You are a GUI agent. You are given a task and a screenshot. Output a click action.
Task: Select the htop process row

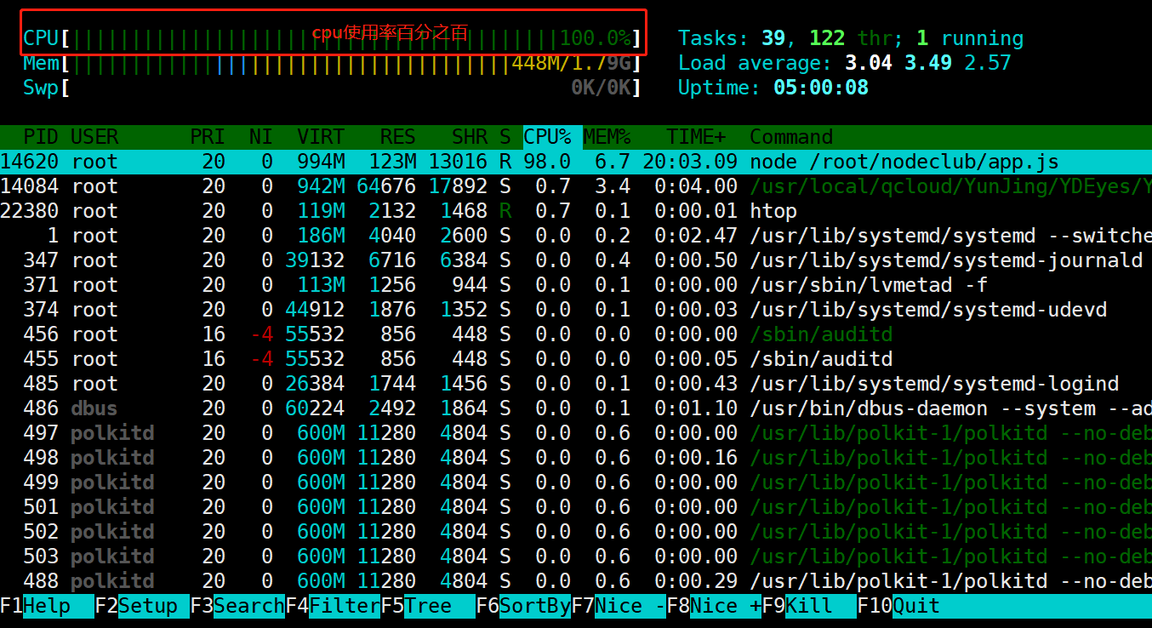click(x=576, y=211)
